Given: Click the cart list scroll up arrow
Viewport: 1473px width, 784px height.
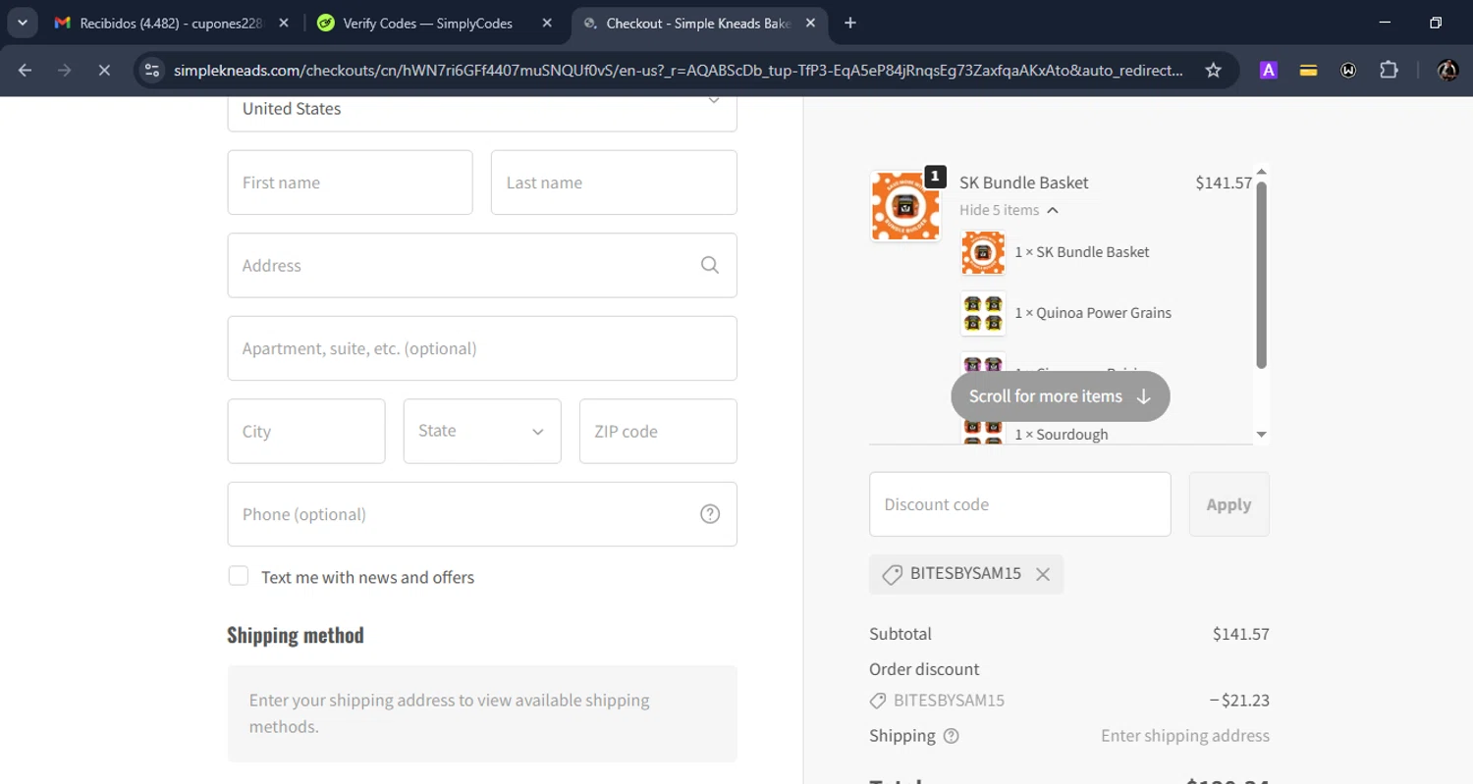Looking at the screenshot, I should pyautogui.click(x=1262, y=172).
